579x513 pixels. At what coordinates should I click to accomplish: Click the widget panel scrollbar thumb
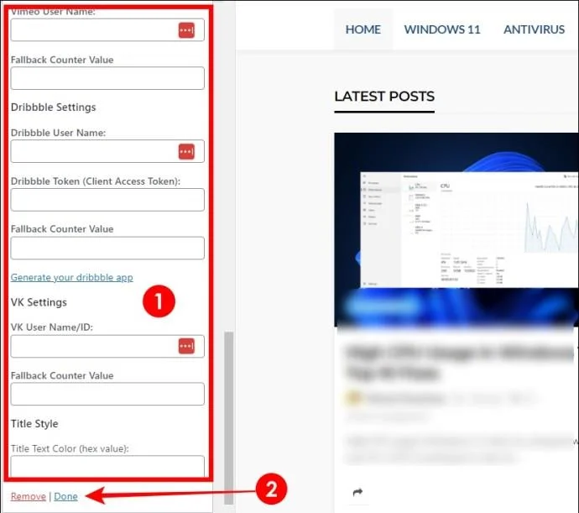(229, 418)
